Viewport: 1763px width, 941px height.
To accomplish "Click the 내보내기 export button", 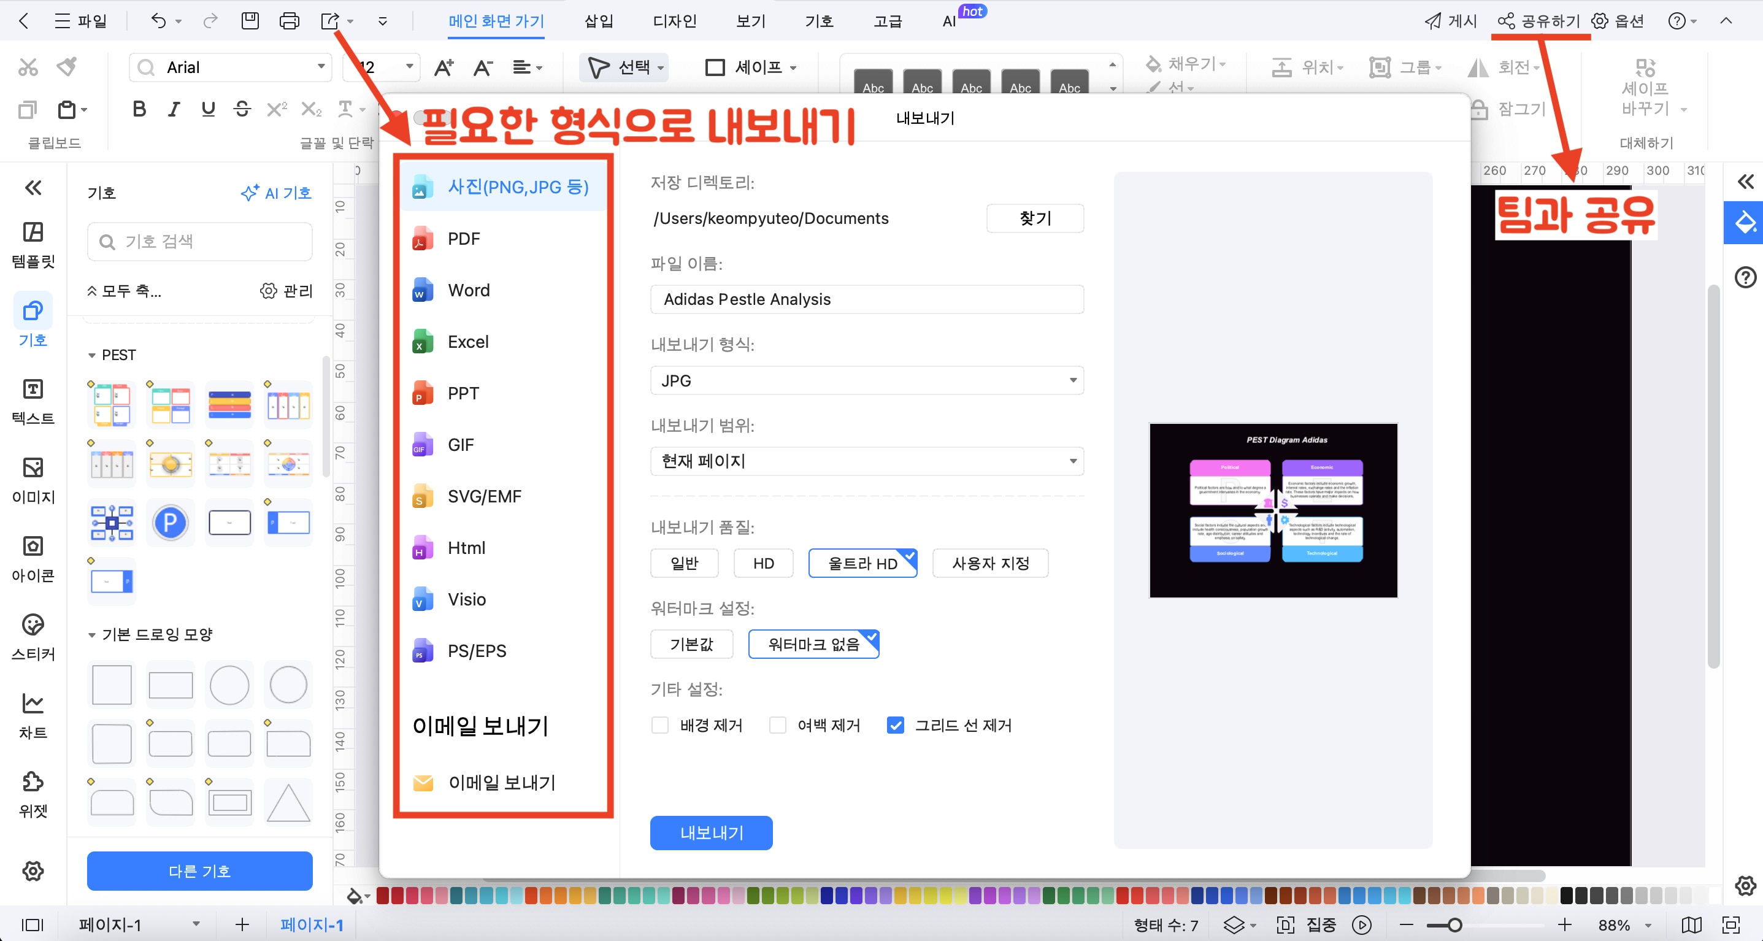I will point(711,833).
